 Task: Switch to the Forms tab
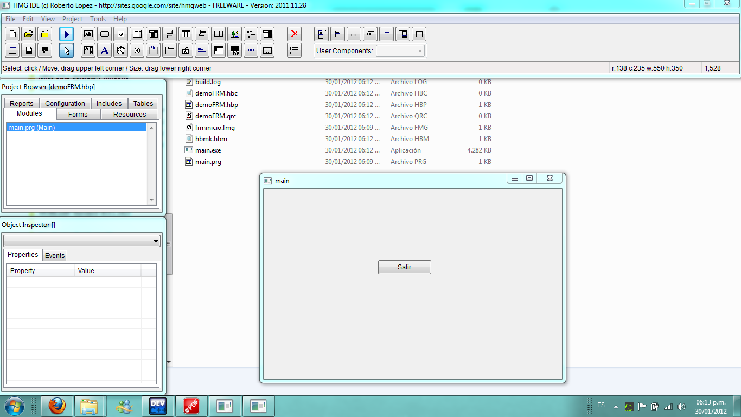click(x=78, y=115)
